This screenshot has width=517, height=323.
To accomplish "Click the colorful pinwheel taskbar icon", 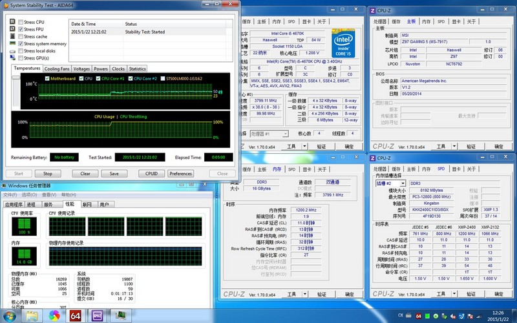I will [54, 316].
